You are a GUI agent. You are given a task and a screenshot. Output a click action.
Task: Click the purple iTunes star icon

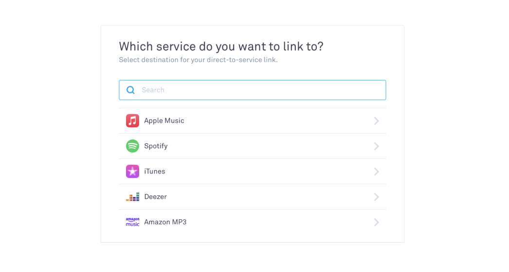[x=132, y=172]
